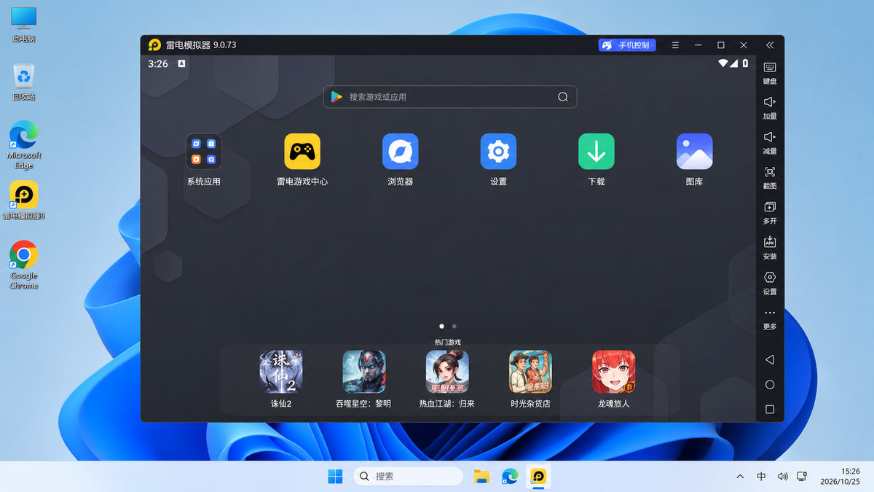Select 雷电模拟器9 desktop shortcut
The image size is (874, 492).
(x=24, y=201)
